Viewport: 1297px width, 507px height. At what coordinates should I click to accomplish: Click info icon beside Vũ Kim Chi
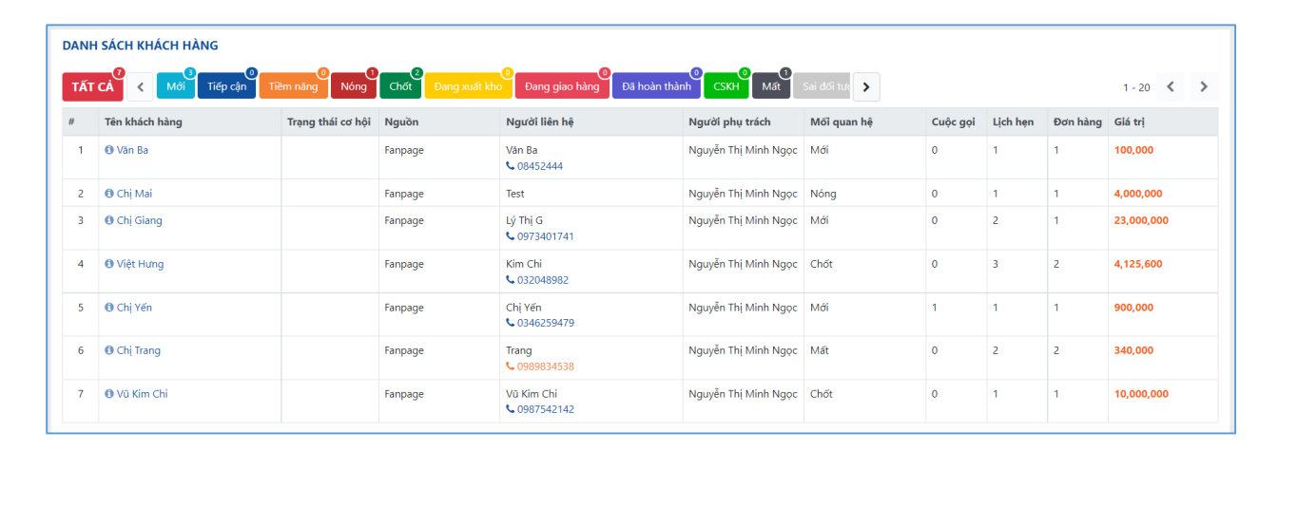point(109,394)
